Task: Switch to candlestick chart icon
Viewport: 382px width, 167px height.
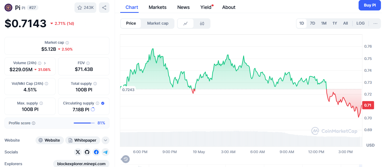Action: 202,23
